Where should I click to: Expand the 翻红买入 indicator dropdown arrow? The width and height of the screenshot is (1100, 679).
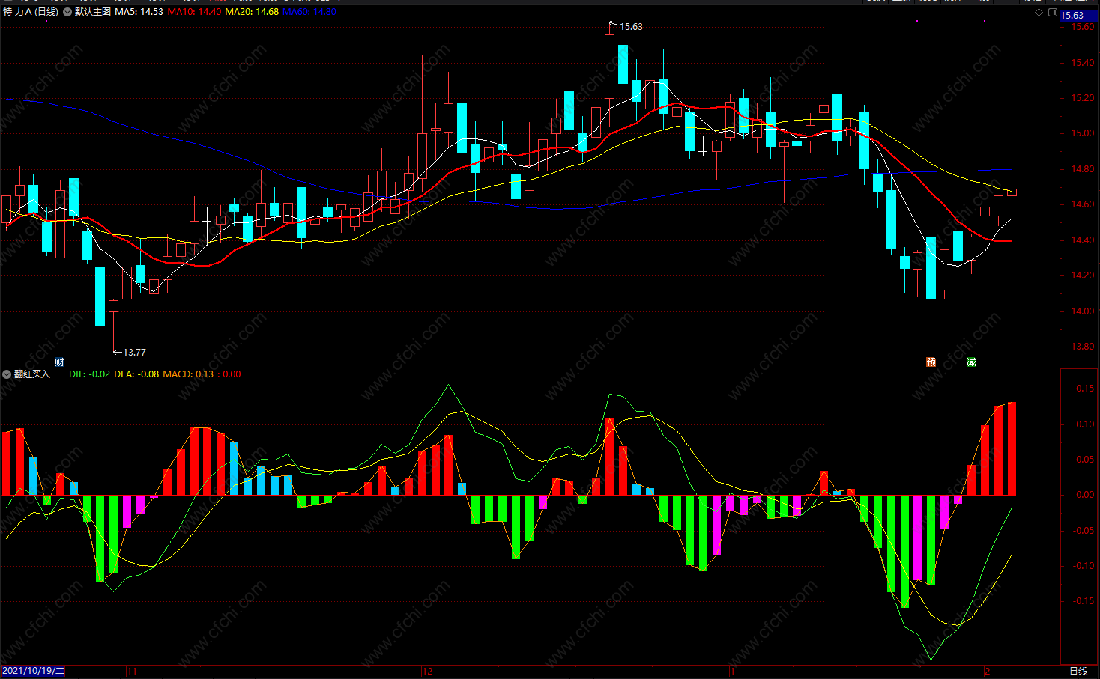[x=7, y=374]
